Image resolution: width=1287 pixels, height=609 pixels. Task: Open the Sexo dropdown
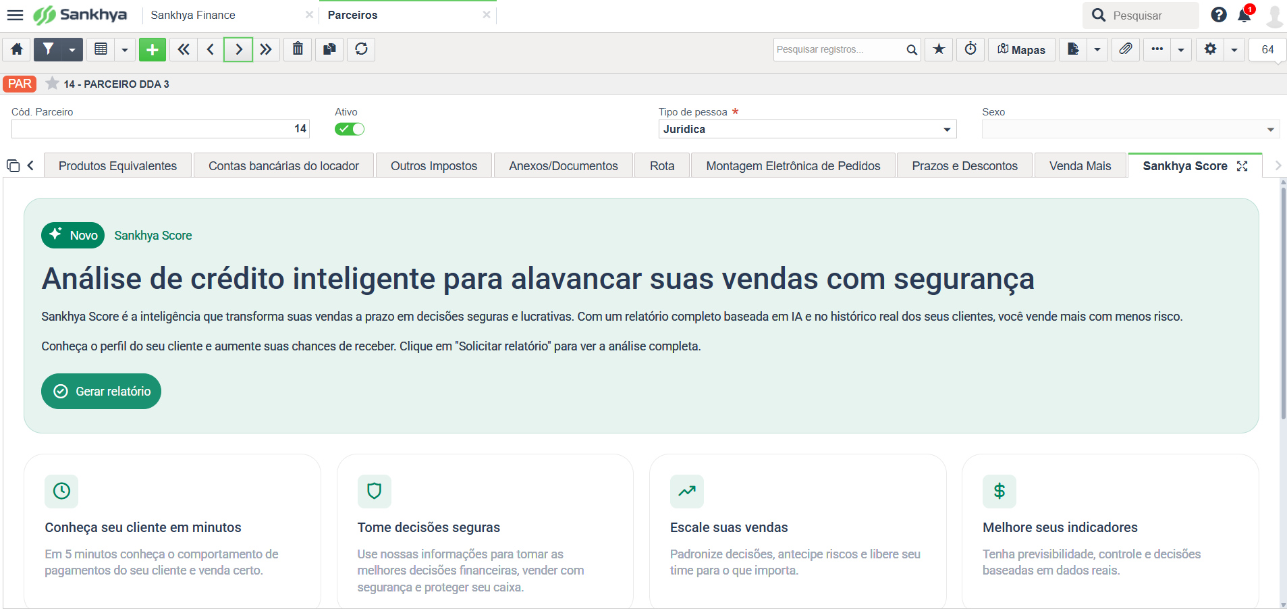1130,129
